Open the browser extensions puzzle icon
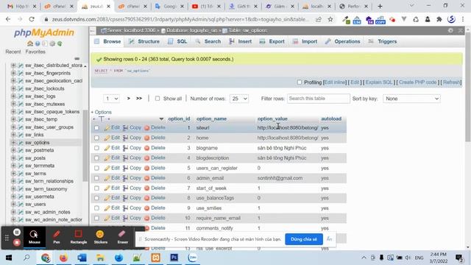This screenshot has width=471, height=265. (x=439, y=19)
